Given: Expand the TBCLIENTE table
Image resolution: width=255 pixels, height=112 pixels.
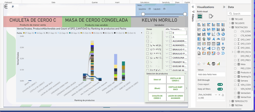Looking at the screenshot, I should pos(230,23).
